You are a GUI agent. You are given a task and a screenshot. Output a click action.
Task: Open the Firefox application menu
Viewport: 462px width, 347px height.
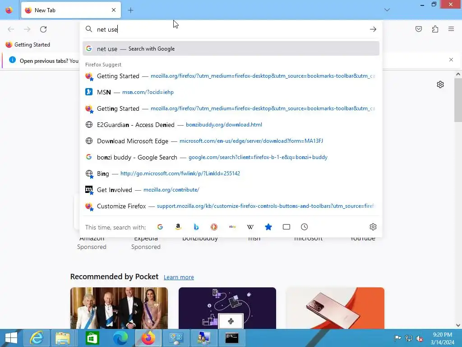pos(451,29)
